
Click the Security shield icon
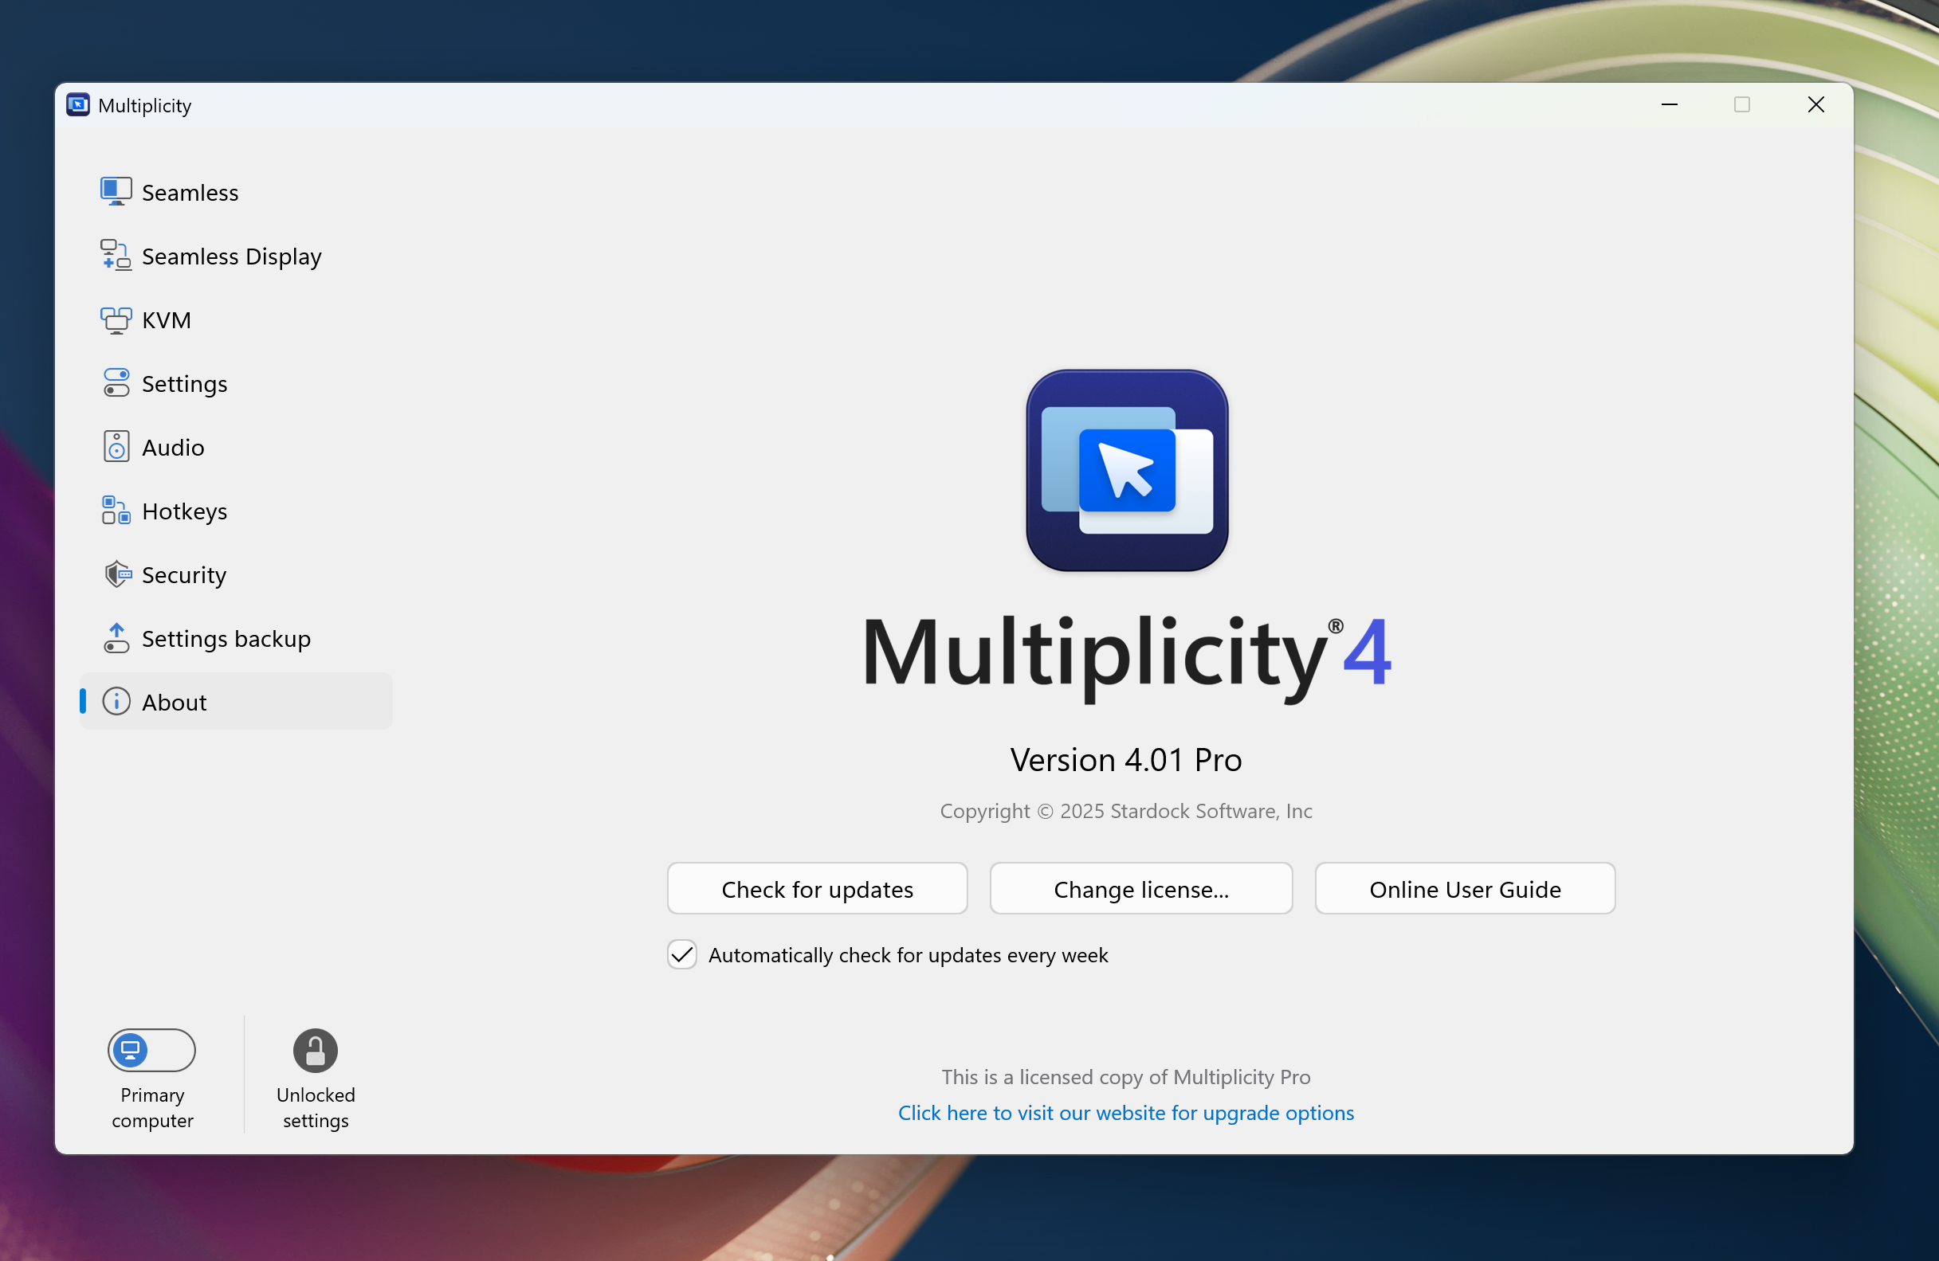117,574
